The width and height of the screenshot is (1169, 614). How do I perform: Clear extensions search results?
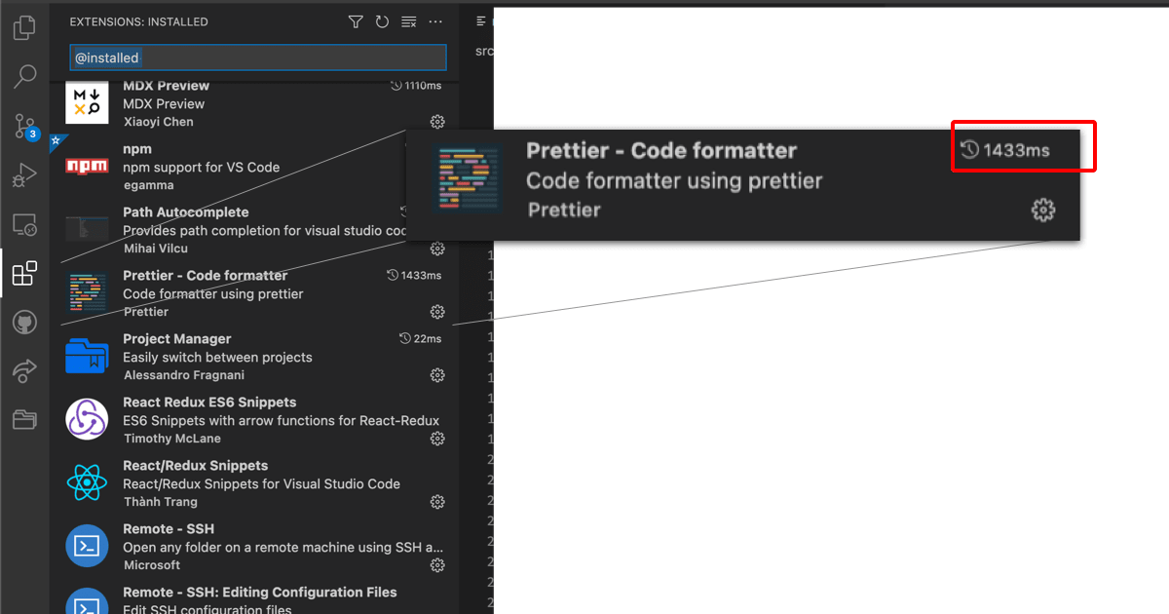(409, 21)
